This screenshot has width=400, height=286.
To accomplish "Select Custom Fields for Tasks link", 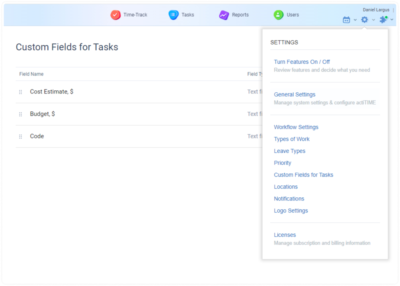I will [x=304, y=175].
